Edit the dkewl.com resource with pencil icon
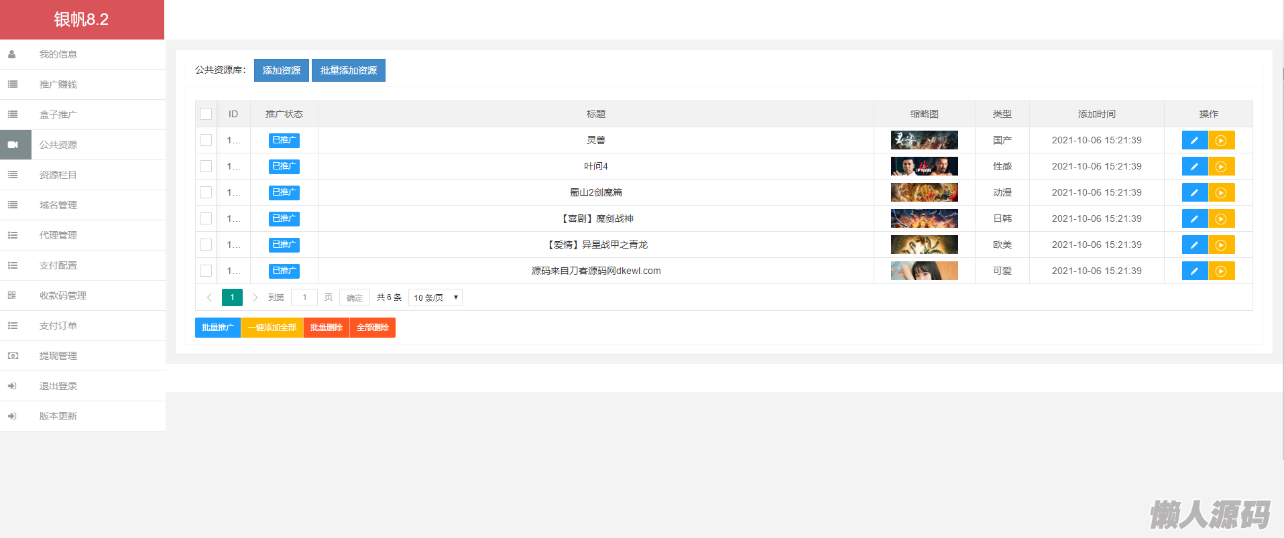 click(x=1194, y=271)
